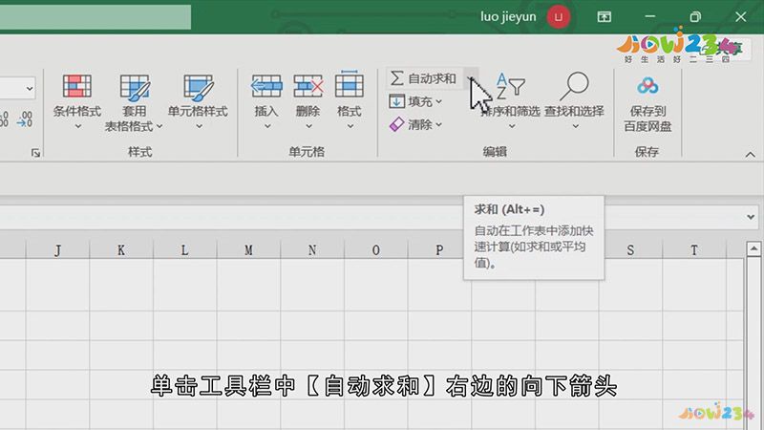Click the Clear (清除) eraser icon
This screenshot has width=764, height=430.
click(x=396, y=124)
